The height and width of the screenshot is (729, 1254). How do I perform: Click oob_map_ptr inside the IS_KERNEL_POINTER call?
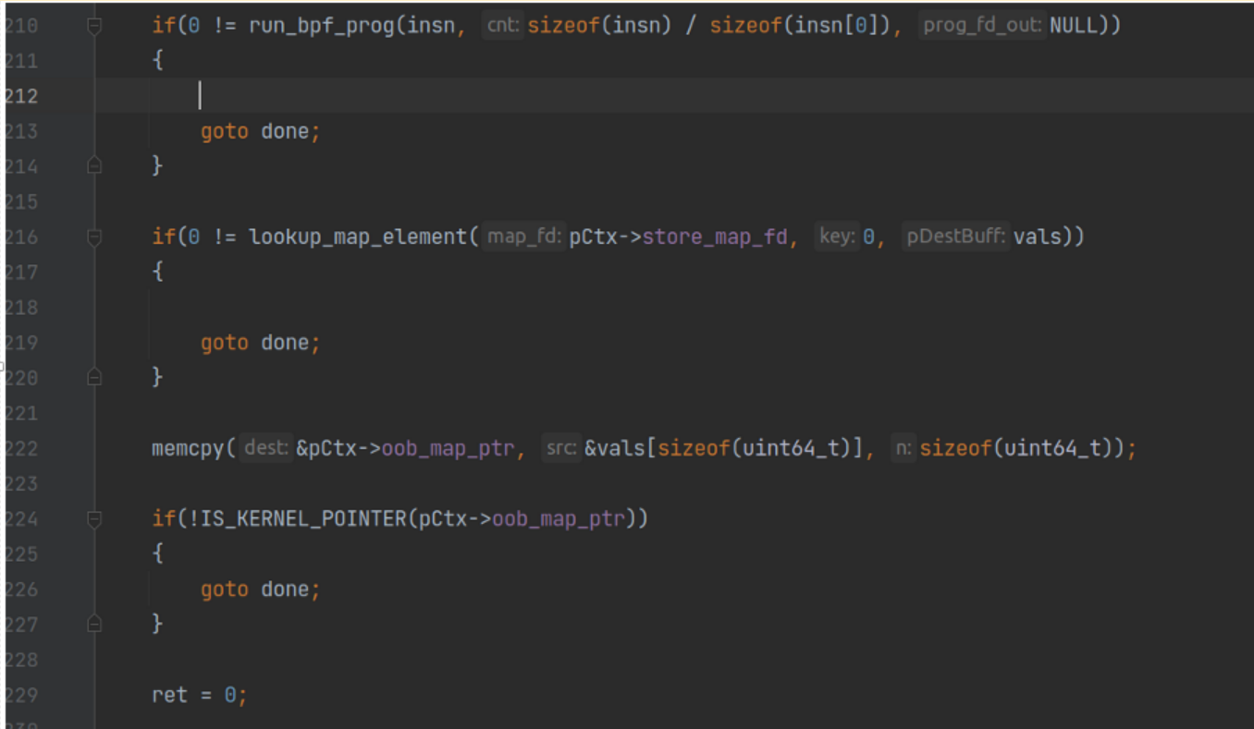pos(559,519)
